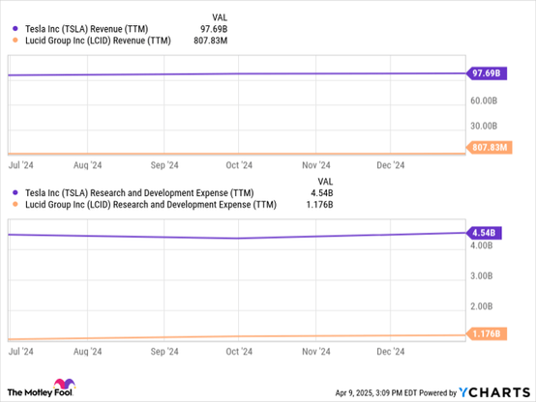The height and width of the screenshot is (402, 536).
Task: Click the purple Tesla Revenue legend dot
Action: tap(15, 29)
